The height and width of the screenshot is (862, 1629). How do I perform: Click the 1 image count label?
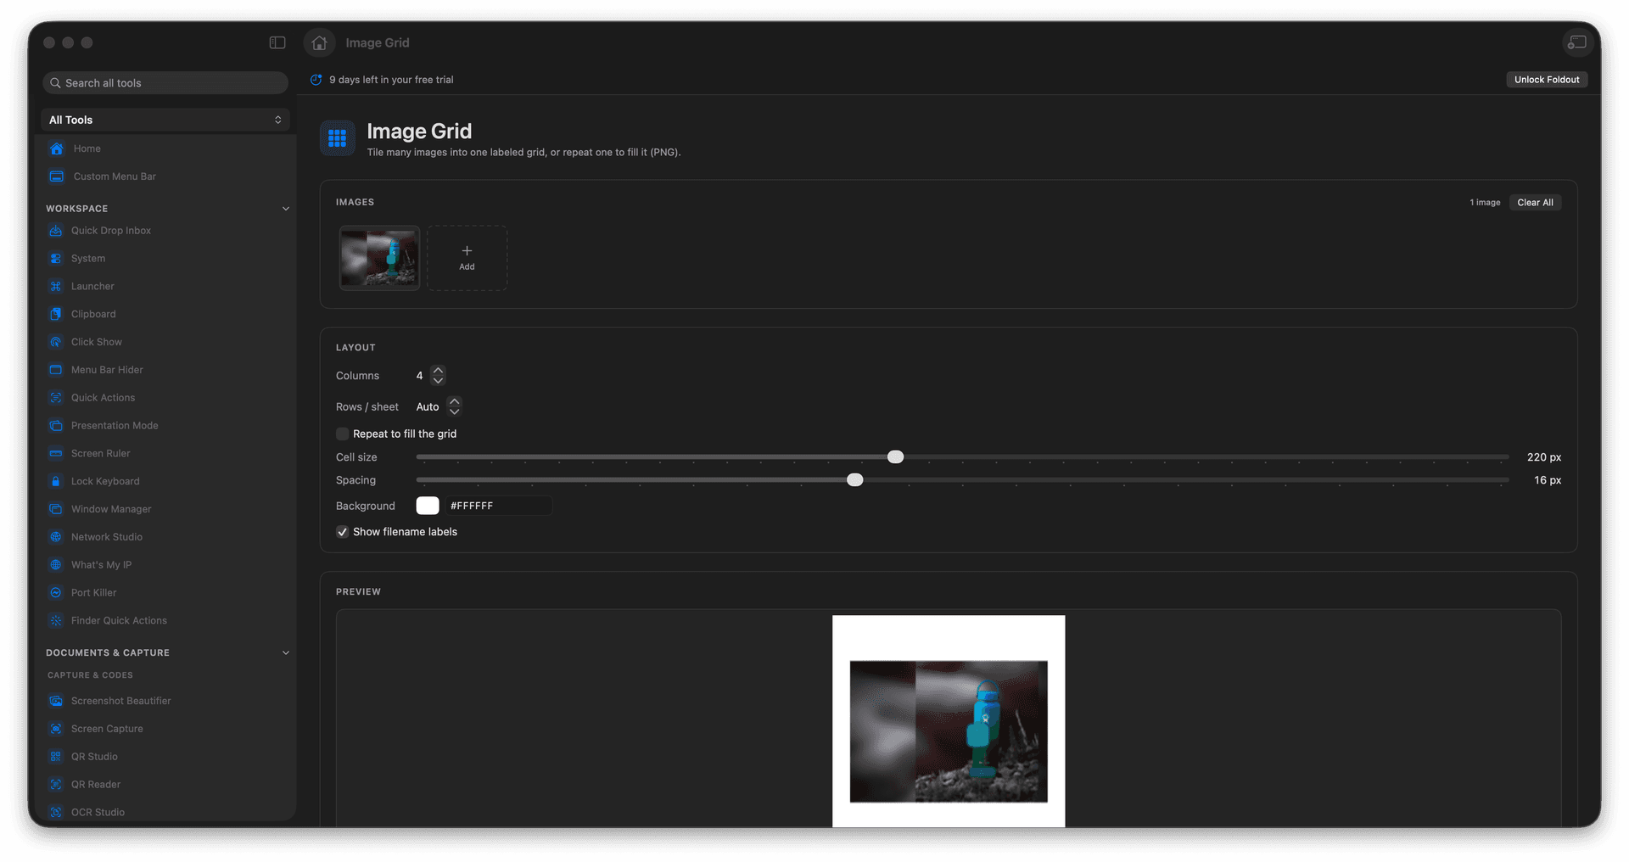point(1485,203)
